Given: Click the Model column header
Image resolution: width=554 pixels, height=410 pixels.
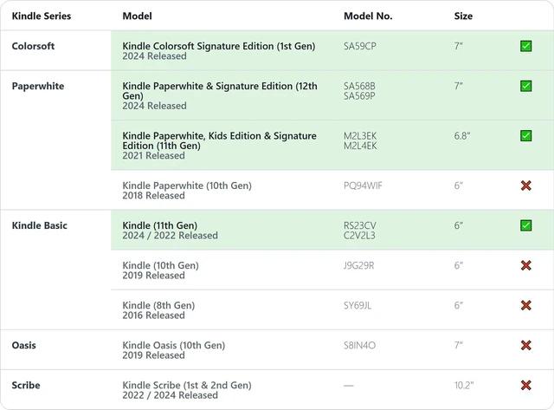Looking at the screenshot, I should 137,16.
